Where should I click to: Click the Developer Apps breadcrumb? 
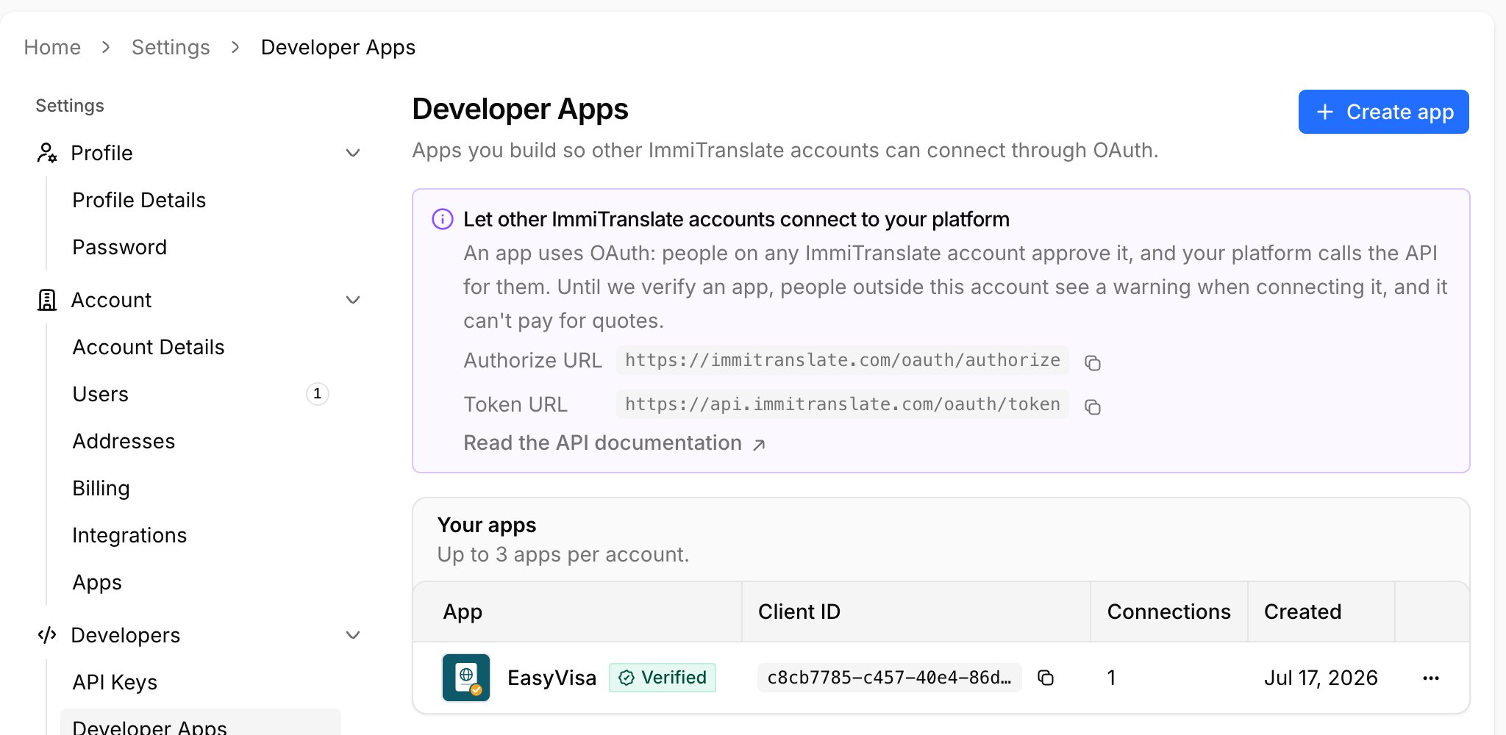pos(338,47)
